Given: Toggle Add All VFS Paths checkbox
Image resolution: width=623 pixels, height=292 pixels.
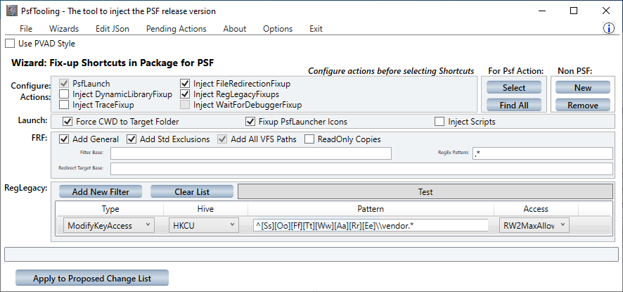Looking at the screenshot, I should 222,139.
